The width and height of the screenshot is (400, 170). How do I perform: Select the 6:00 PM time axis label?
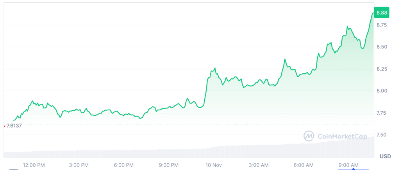click(x=125, y=165)
